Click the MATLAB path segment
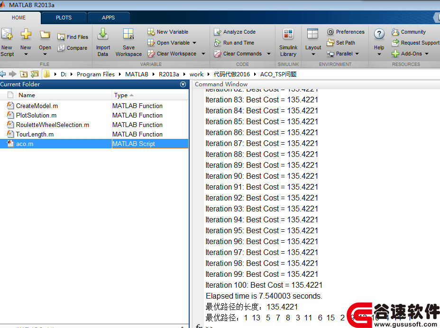This screenshot has height=328, width=440. (x=137, y=74)
